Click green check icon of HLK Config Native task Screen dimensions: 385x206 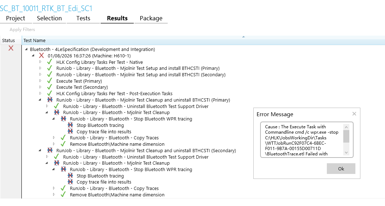[x=50, y=62]
